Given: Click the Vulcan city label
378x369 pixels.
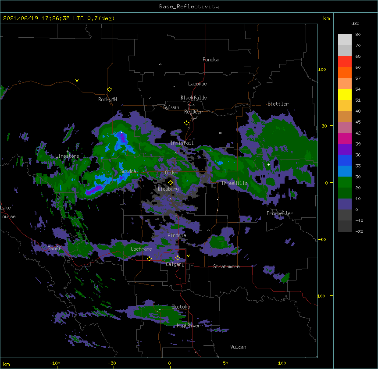Looking at the screenshot, I should [238, 347].
